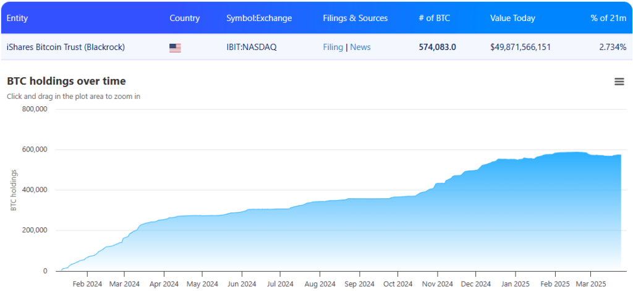Click the Jan 2025 x-axis label
Image resolution: width=633 pixels, height=291 pixels.
514,284
